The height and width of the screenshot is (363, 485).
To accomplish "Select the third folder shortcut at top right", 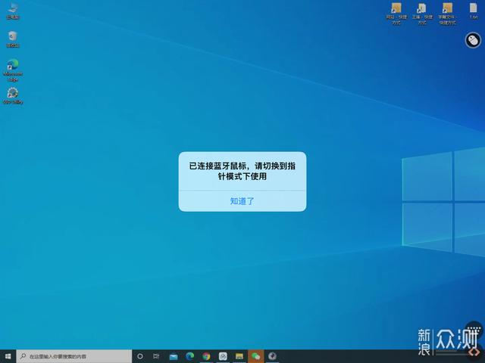I will click(x=447, y=14).
